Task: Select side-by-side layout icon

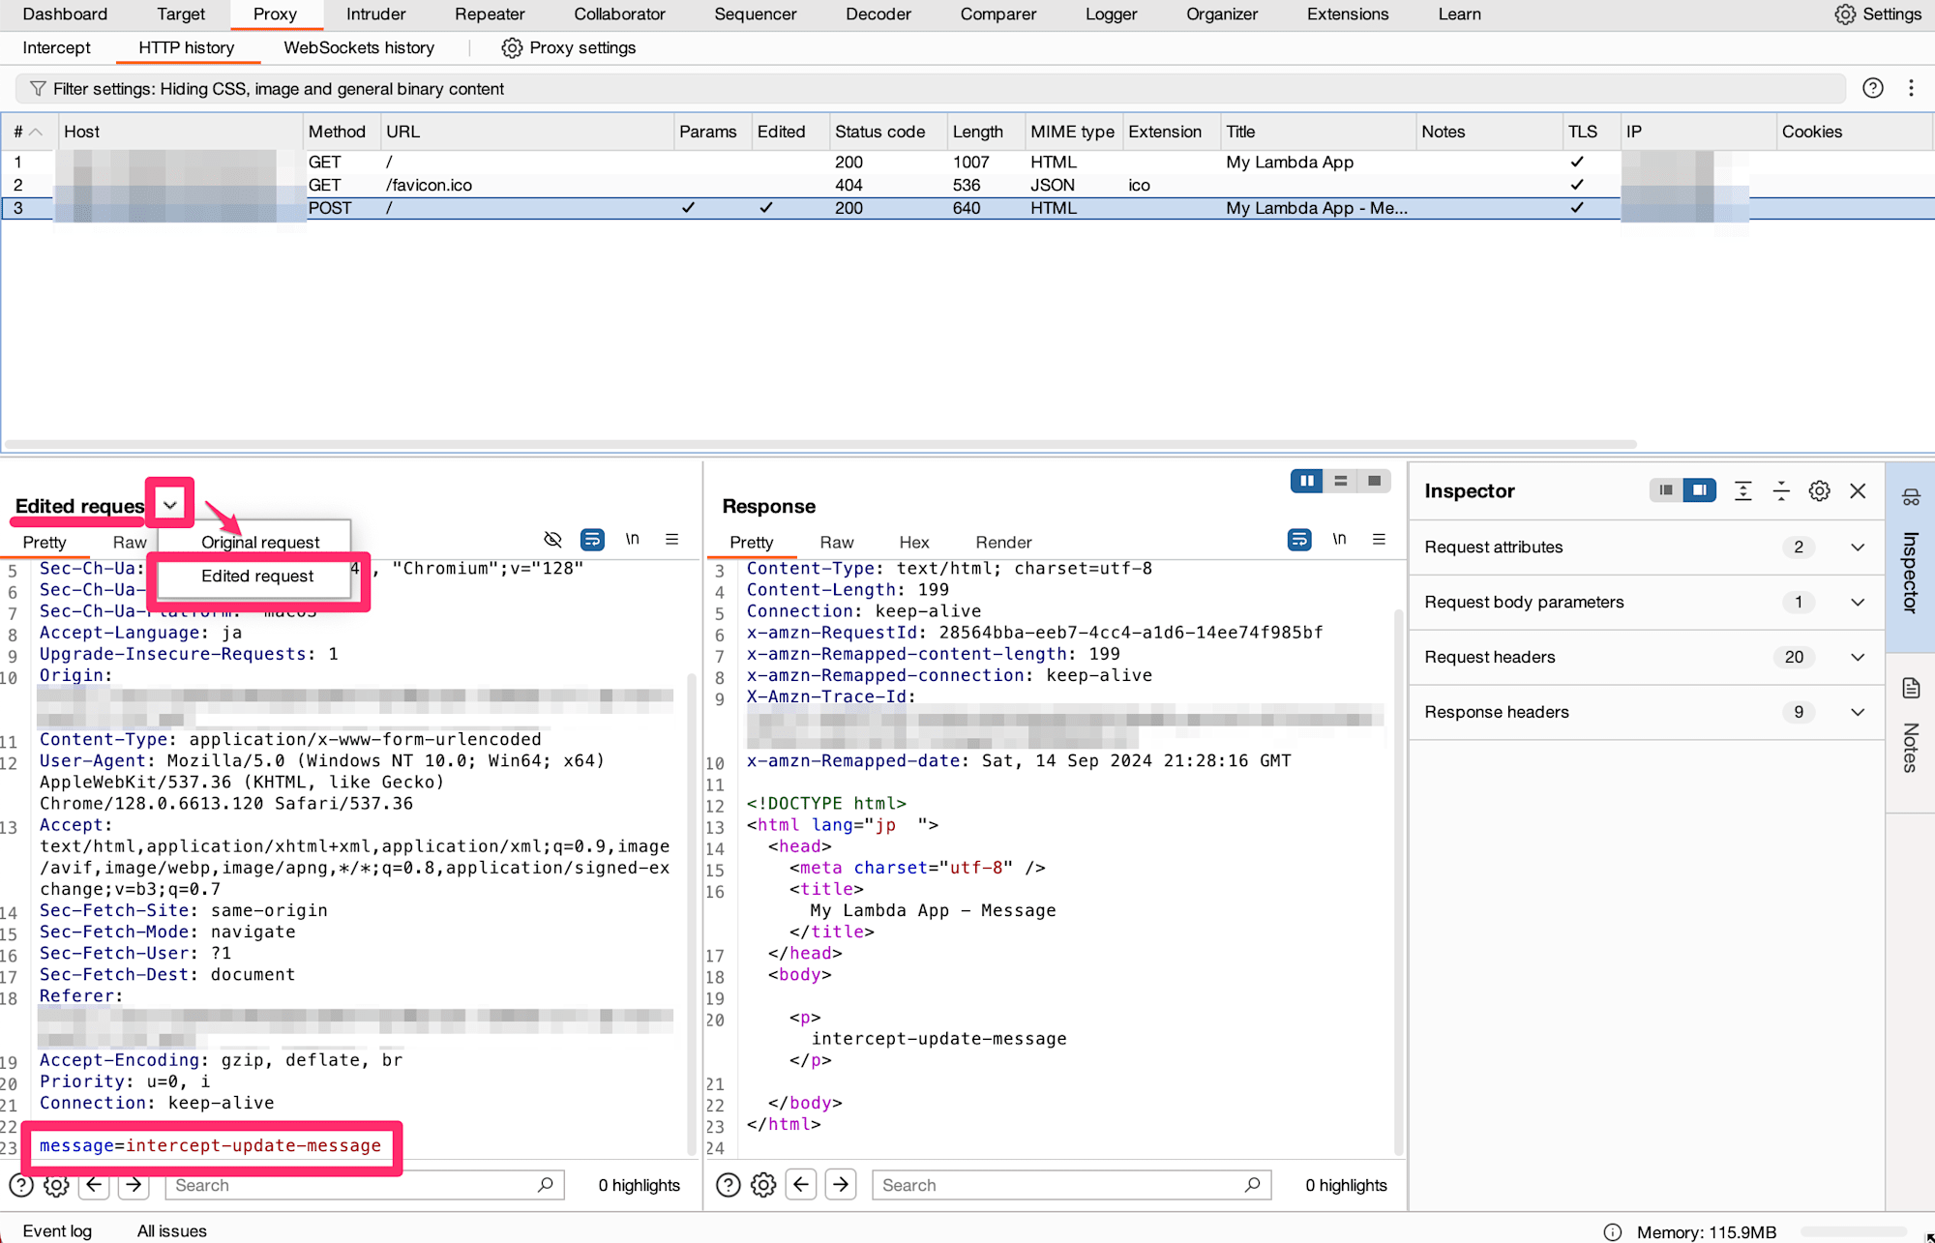Action: 1307,481
